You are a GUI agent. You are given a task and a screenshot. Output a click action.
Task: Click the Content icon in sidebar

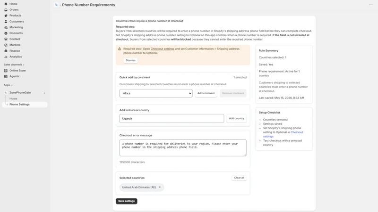tap(6, 39)
